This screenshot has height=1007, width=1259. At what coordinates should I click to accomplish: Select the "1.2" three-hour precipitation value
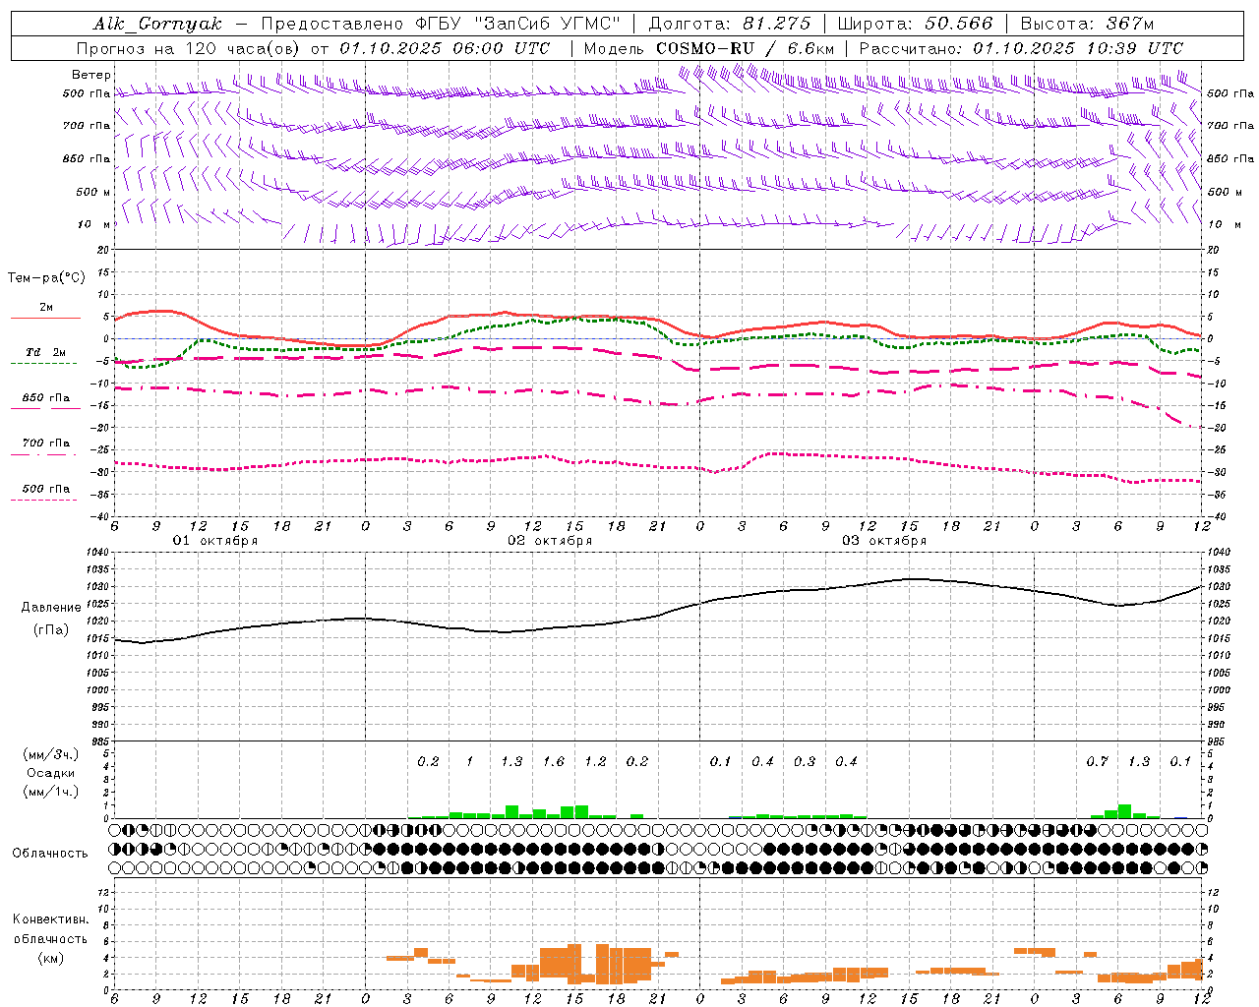(x=595, y=762)
